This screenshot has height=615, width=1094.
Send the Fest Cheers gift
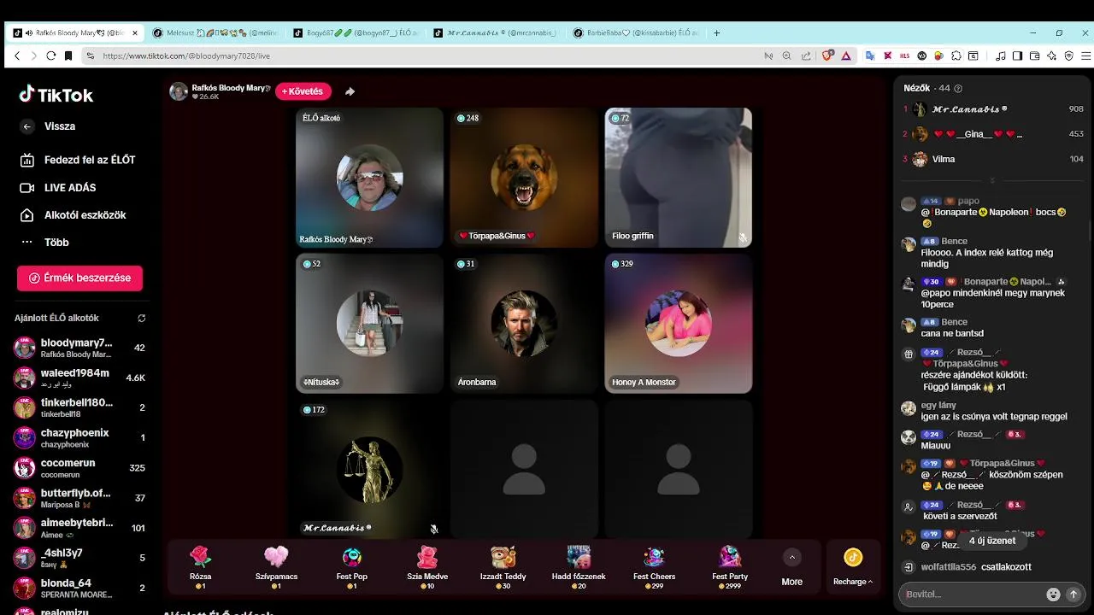point(654,566)
